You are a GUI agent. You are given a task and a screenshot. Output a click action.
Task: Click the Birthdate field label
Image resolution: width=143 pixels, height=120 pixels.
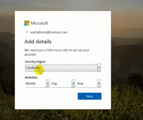click(31, 77)
